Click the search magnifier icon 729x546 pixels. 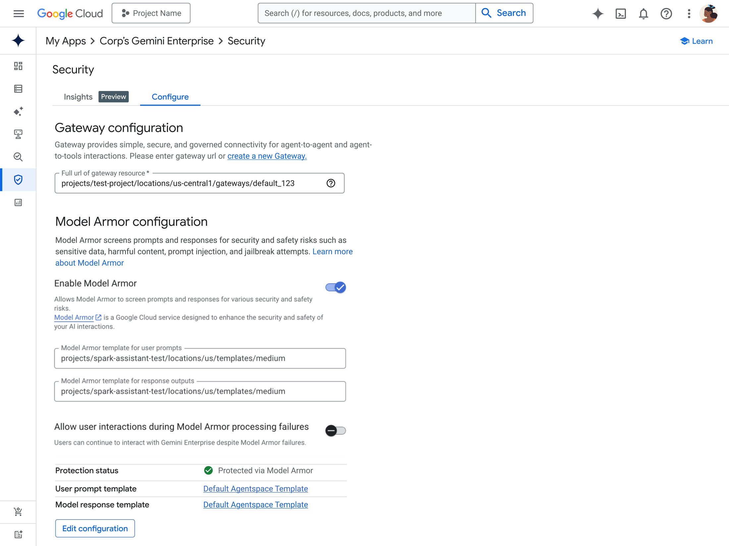486,13
